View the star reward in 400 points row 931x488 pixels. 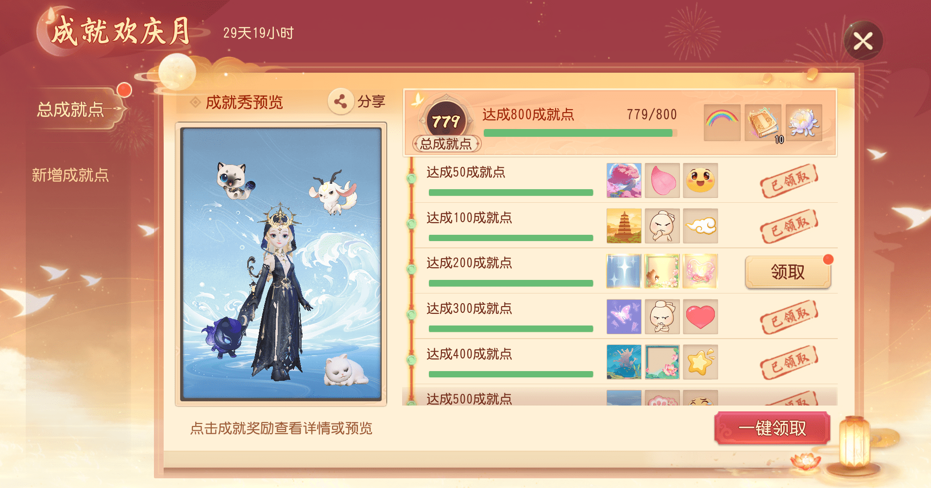[700, 362]
